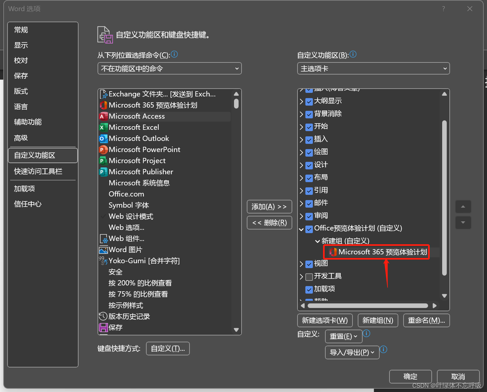Viewport: 487px width, 392px height.
Task: Go to 保存 options page in sidebar
Action: 43,76
